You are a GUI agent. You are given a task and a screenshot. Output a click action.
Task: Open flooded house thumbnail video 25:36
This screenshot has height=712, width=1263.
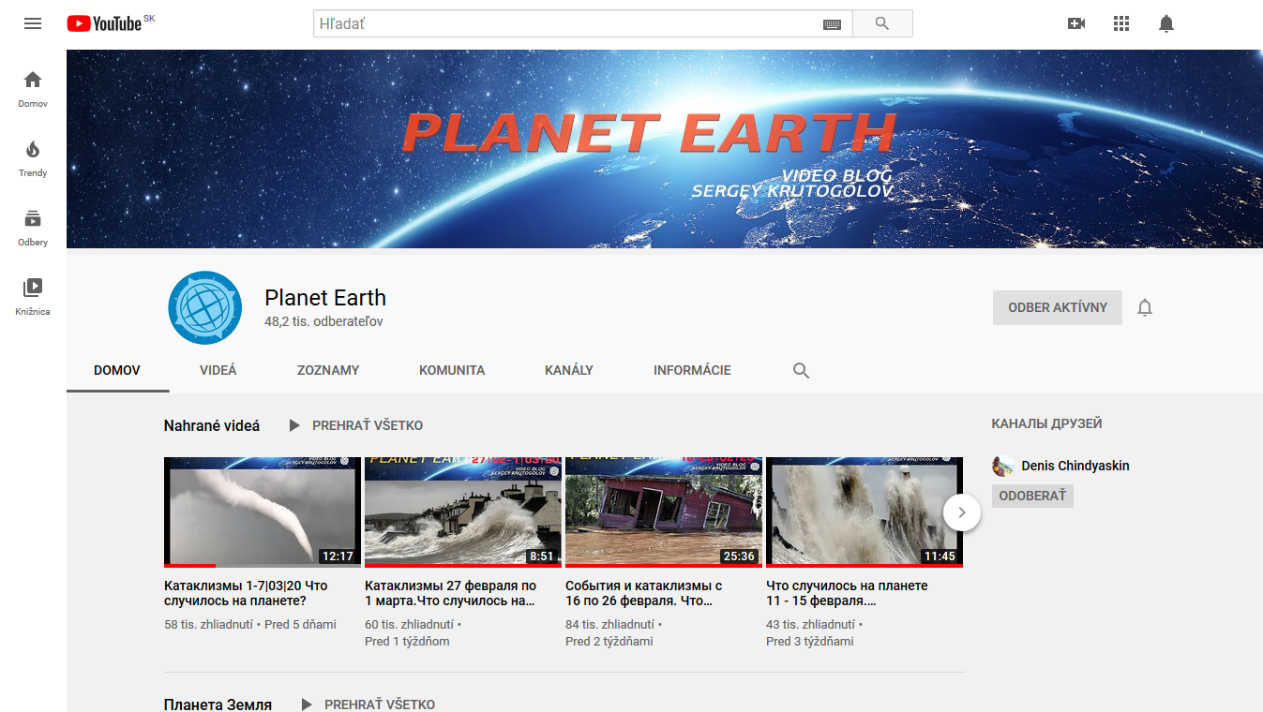click(x=664, y=512)
